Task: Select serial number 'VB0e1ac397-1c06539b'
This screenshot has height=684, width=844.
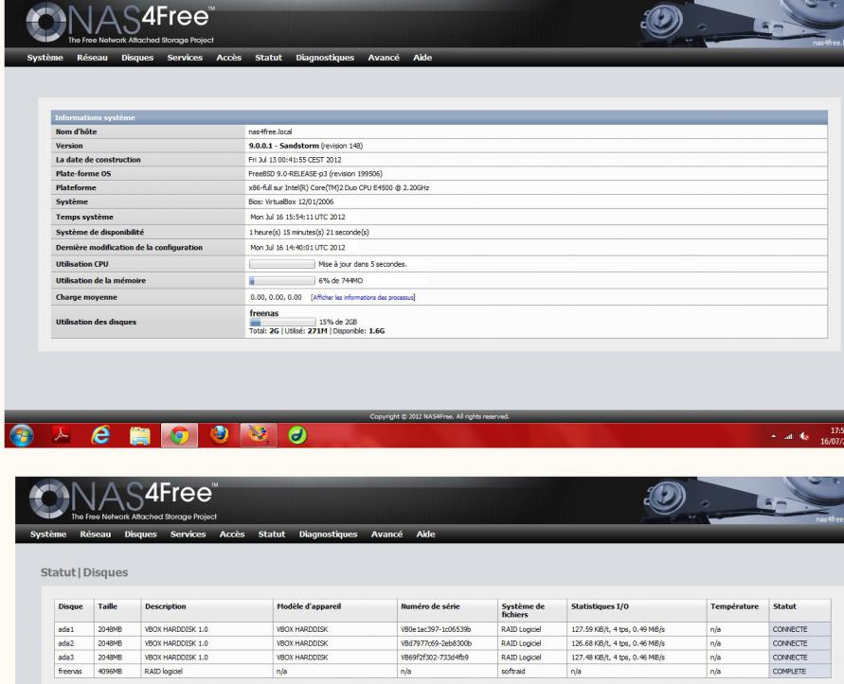Action: pos(436,629)
